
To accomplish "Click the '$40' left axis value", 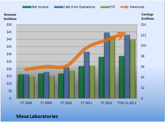I will pyautogui.click(x=9, y=39).
